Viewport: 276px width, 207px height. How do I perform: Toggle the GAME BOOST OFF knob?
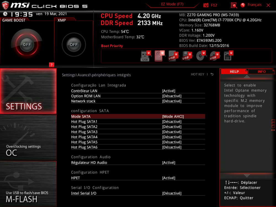(27, 44)
